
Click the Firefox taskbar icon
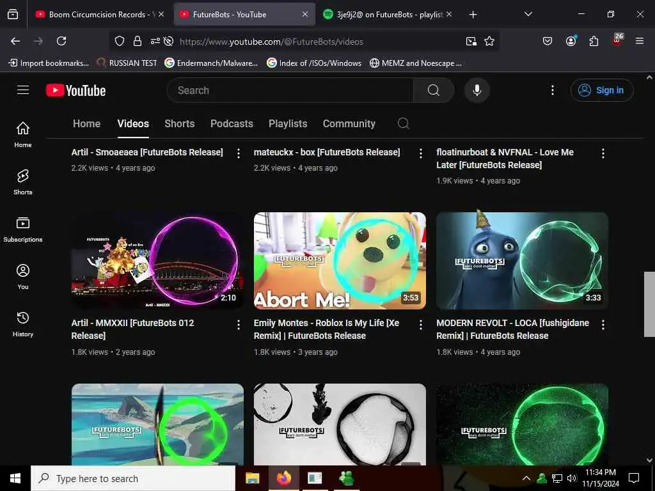(x=283, y=478)
